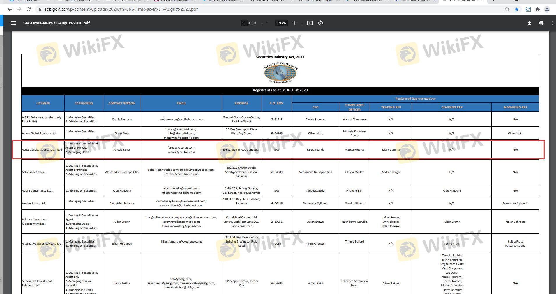
Task: Go back to previous page
Action: (10, 9)
